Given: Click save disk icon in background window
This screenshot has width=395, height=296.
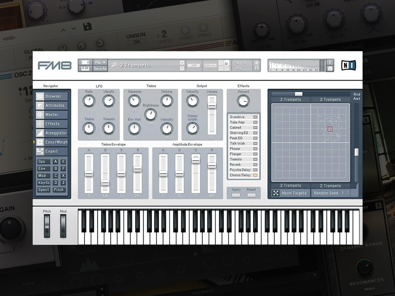Looking at the screenshot, I should 87,27.
